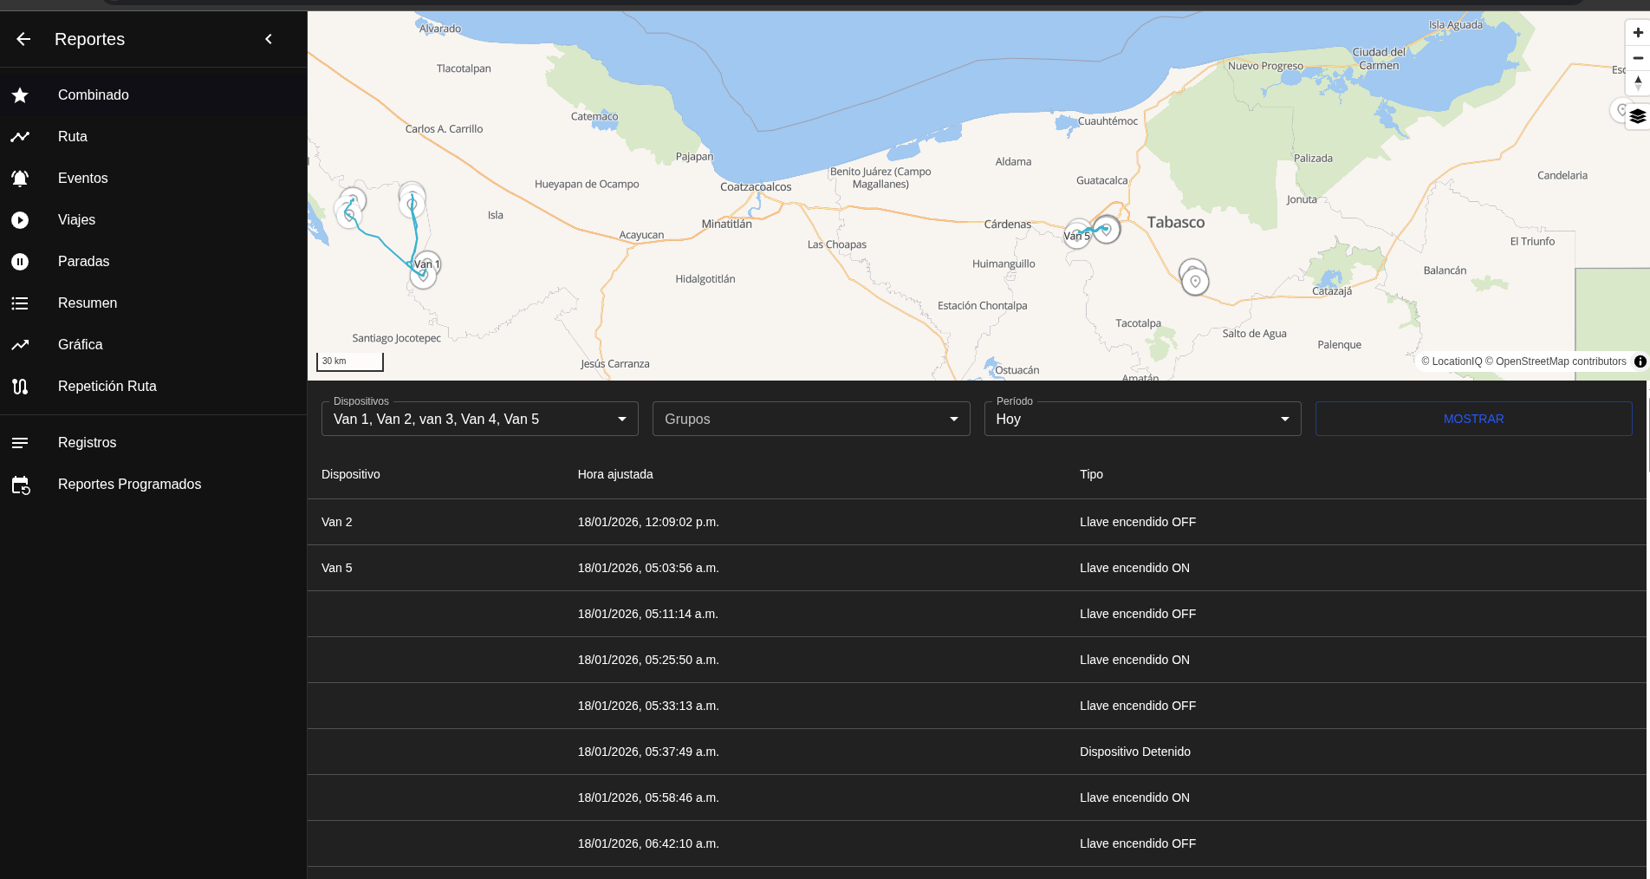The width and height of the screenshot is (1650, 879).
Task: Zoom in on the map
Action: pos(1637,33)
